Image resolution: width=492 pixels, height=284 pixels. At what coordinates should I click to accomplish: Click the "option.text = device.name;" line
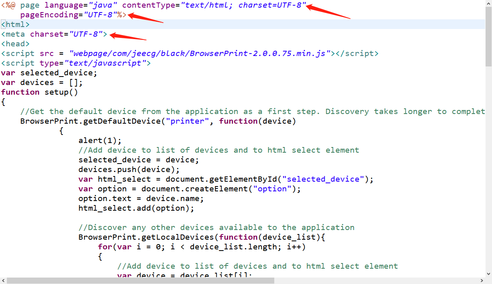click(141, 199)
